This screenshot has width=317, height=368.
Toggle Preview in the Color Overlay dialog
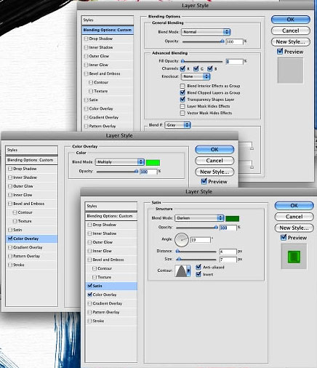click(x=204, y=181)
